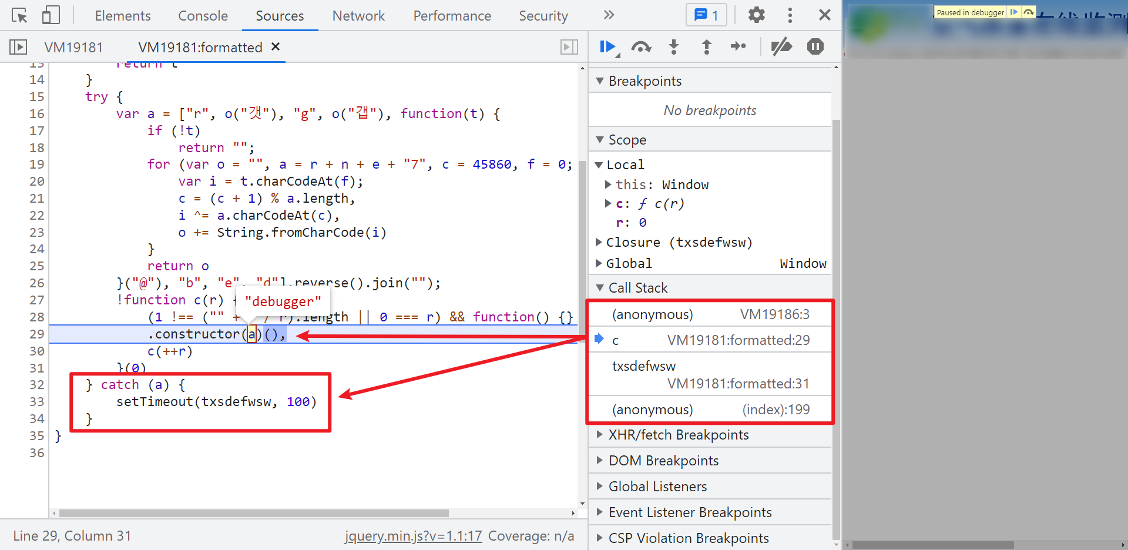Screen dimensions: 1128x550
Task: Select the (anonymous) (index):199 frame
Action: tap(710, 410)
